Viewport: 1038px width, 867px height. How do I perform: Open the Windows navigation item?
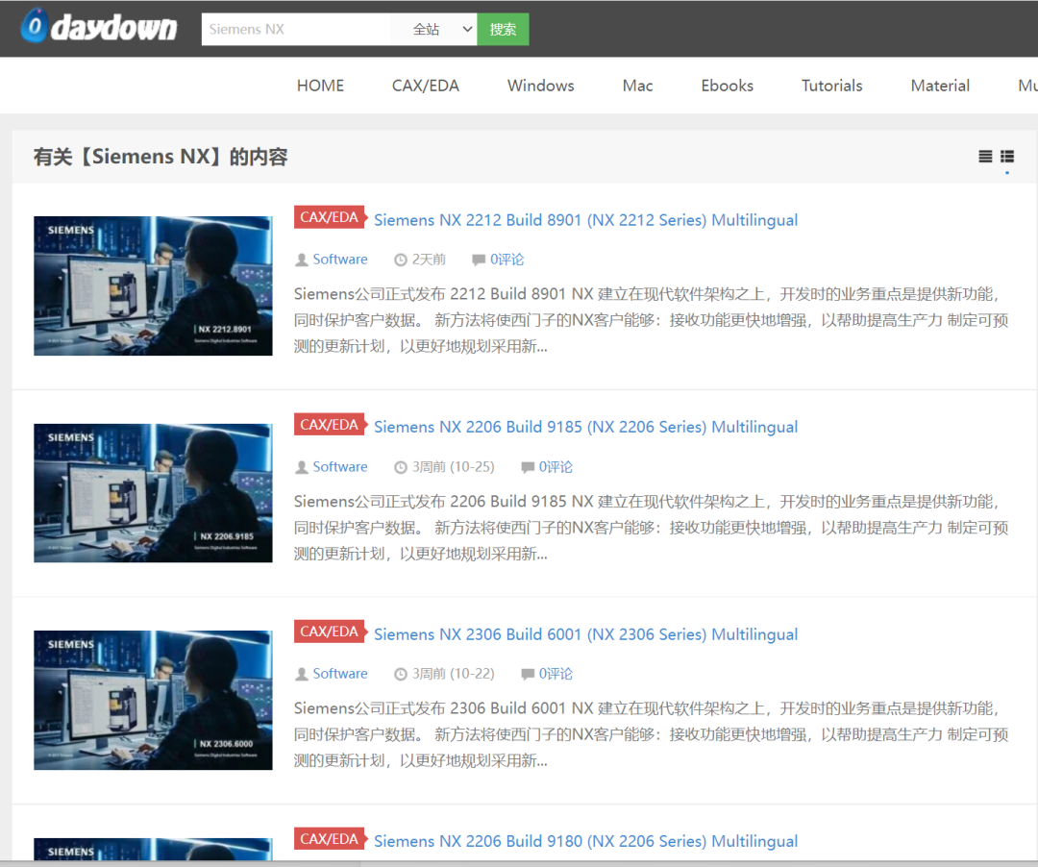point(541,86)
